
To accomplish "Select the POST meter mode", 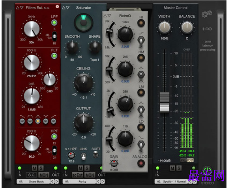I will tap(190, 160).
